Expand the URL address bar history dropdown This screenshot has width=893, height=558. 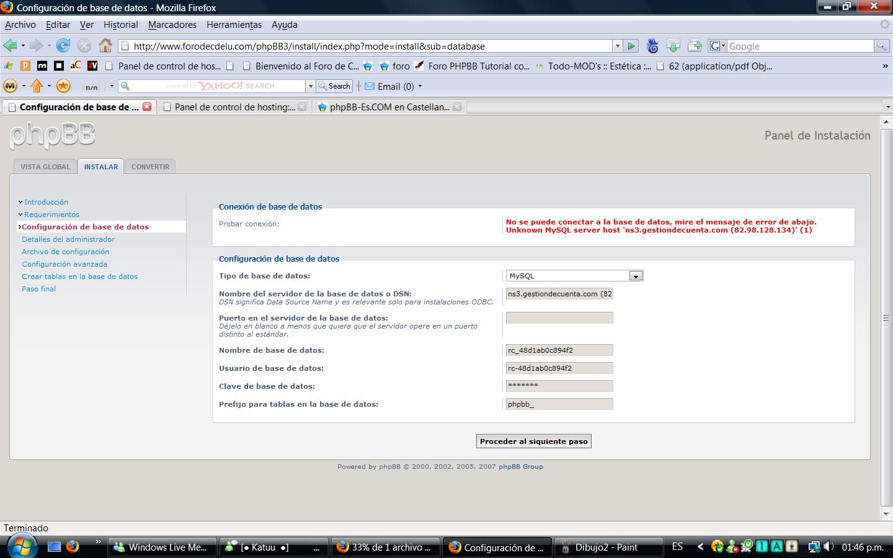pos(618,46)
